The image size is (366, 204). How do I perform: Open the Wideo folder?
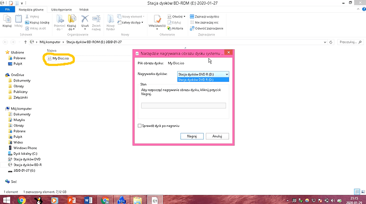[15, 142]
